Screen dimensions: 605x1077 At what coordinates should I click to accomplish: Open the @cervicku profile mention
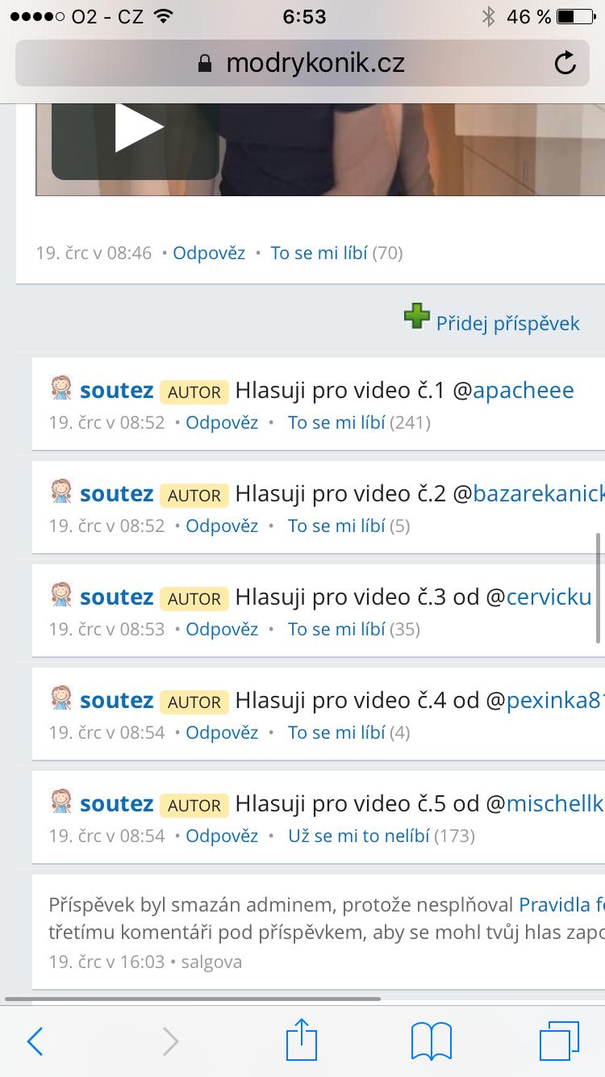(x=549, y=597)
